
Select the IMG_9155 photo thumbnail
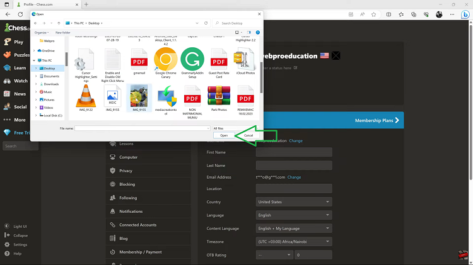(x=139, y=98)
